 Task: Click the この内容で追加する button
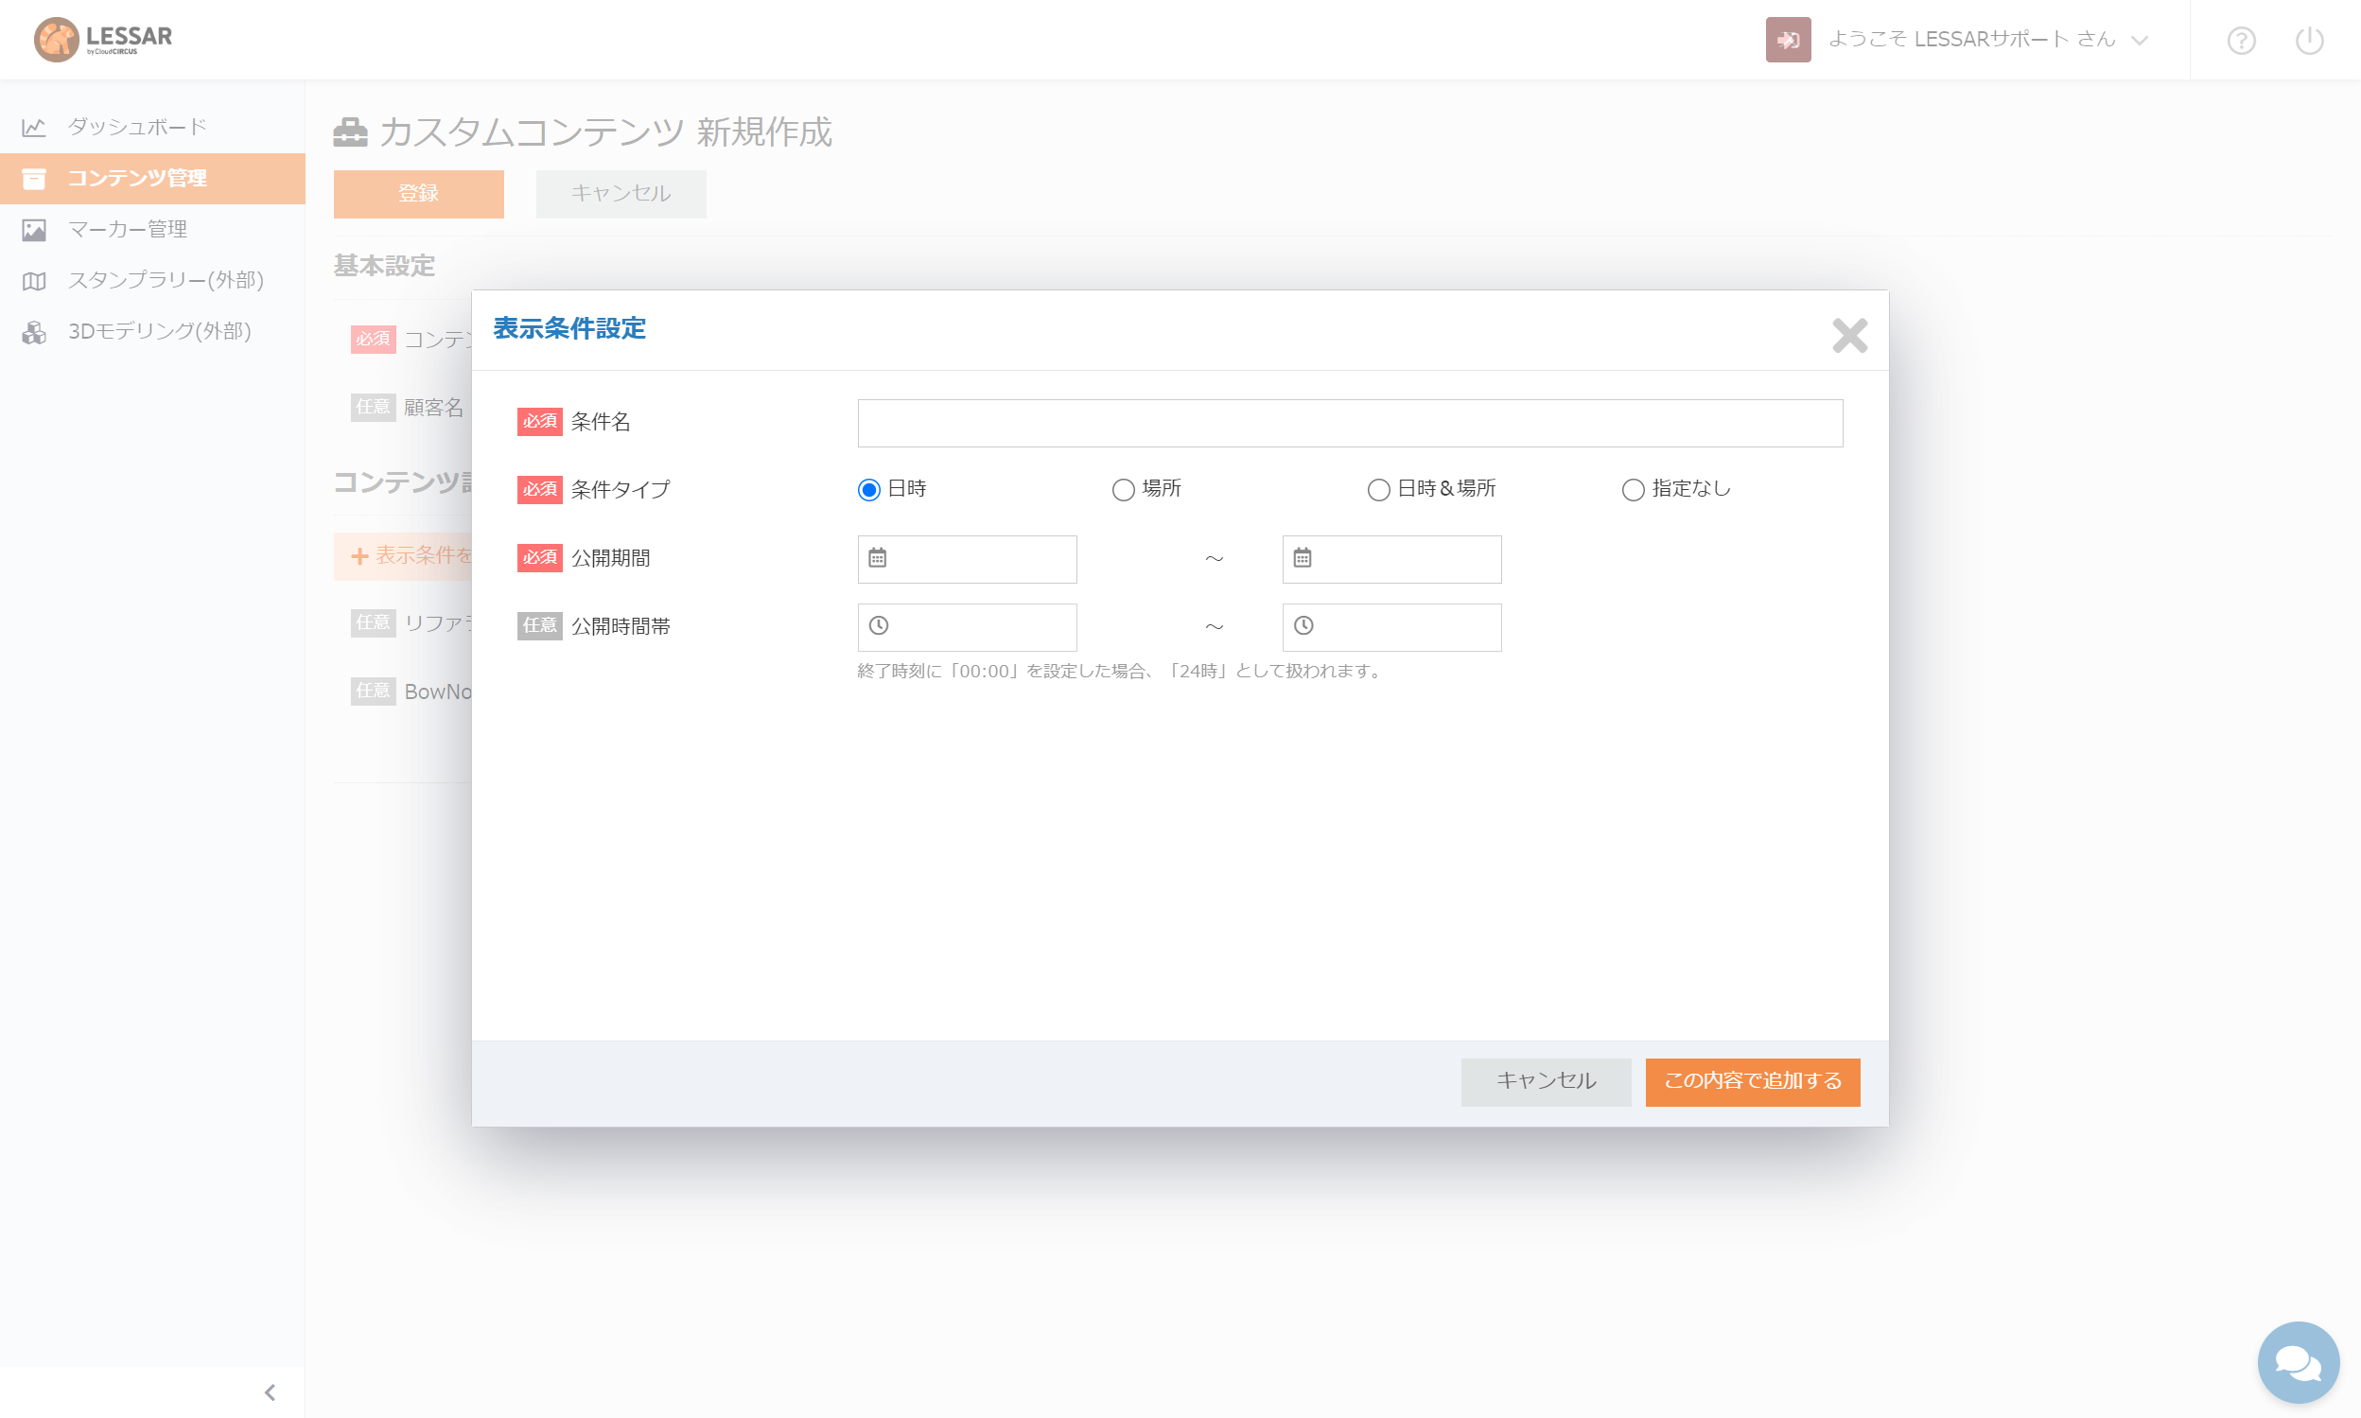coord(1753,1081)
